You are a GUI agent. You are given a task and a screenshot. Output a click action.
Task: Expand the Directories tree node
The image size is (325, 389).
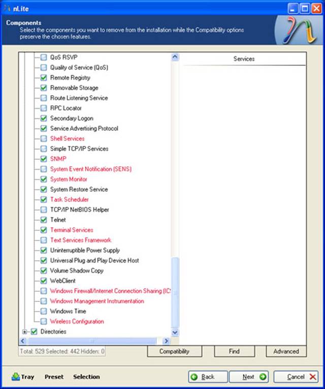tap(25, 332)
